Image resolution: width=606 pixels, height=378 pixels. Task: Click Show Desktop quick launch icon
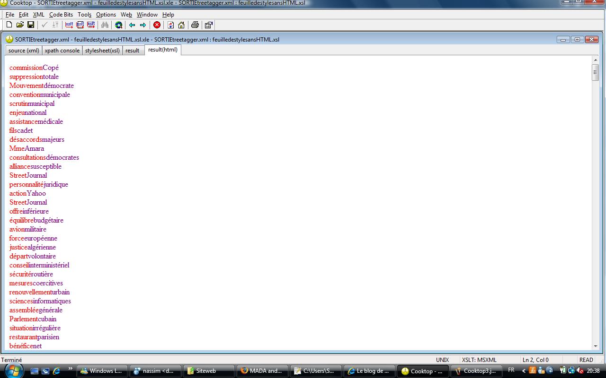(35, 371)
